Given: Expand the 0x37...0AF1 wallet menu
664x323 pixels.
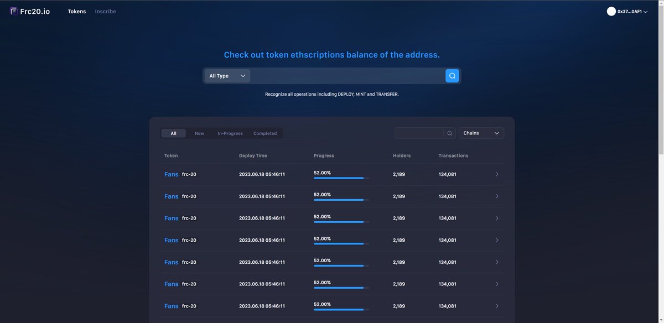Looking at the screenshot, I should pyautogui.click(x=645, y=12).
